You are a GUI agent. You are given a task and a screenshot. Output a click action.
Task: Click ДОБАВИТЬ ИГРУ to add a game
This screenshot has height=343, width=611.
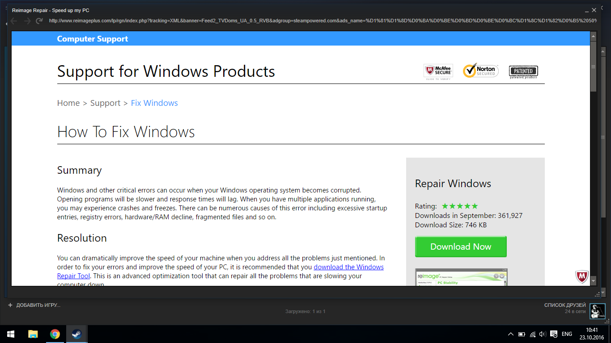[38, 305]
